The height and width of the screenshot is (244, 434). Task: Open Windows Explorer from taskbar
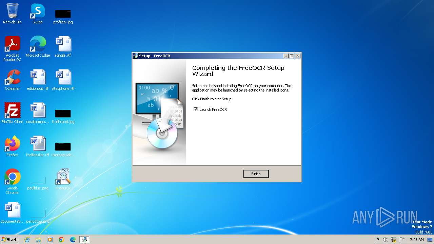click(x=38, y=240)
